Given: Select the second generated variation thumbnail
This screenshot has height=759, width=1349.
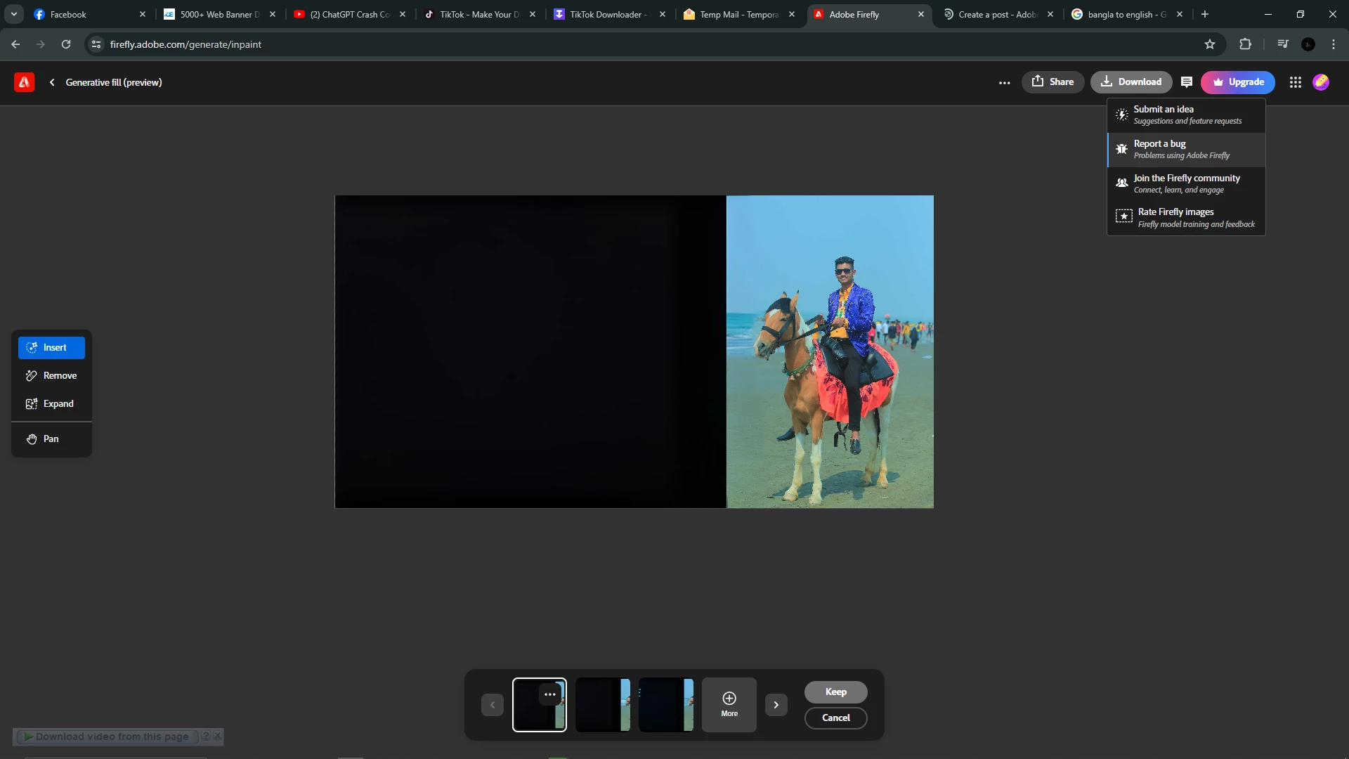Looking at the screenshot, I should pos(603,705).
